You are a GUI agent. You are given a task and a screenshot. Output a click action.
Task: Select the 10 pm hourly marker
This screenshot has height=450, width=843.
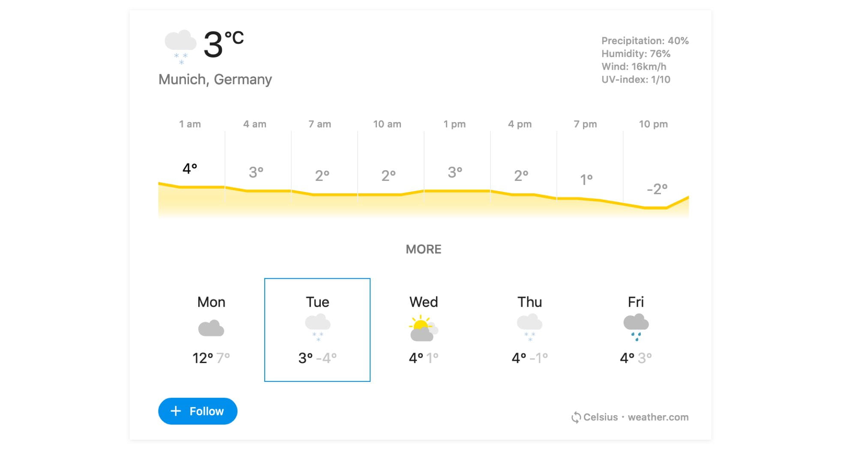tap(653, 124)
